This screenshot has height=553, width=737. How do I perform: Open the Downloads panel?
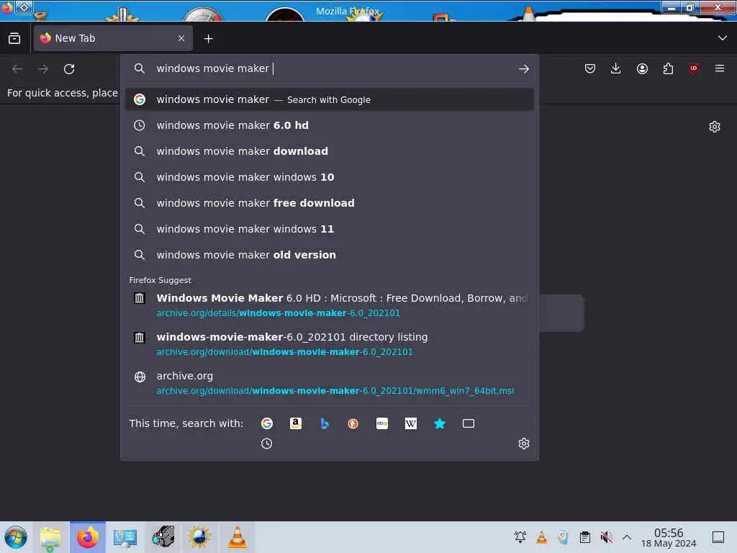point(616,68)
